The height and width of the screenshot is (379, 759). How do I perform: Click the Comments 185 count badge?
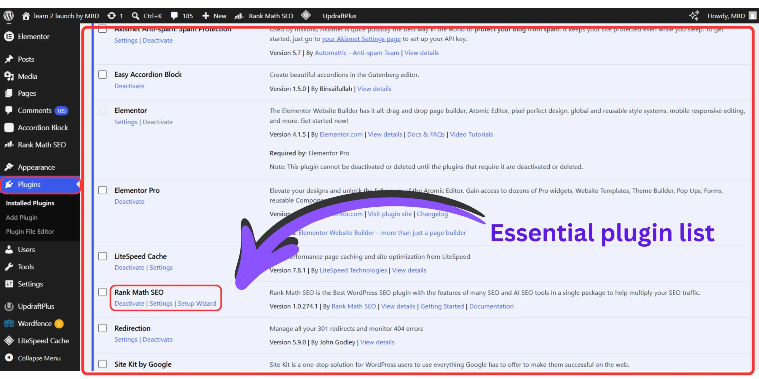(x=61, y=111)
